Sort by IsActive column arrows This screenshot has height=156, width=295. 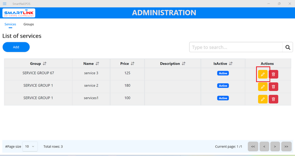231,64
